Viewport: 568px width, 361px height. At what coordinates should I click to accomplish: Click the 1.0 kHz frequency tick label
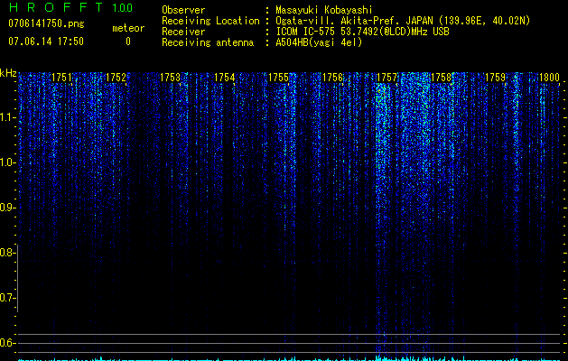point(7,162)
